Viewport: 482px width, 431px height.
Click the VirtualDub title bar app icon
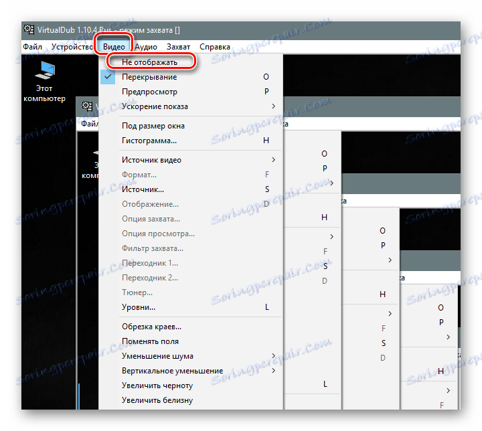pos(29,30)
